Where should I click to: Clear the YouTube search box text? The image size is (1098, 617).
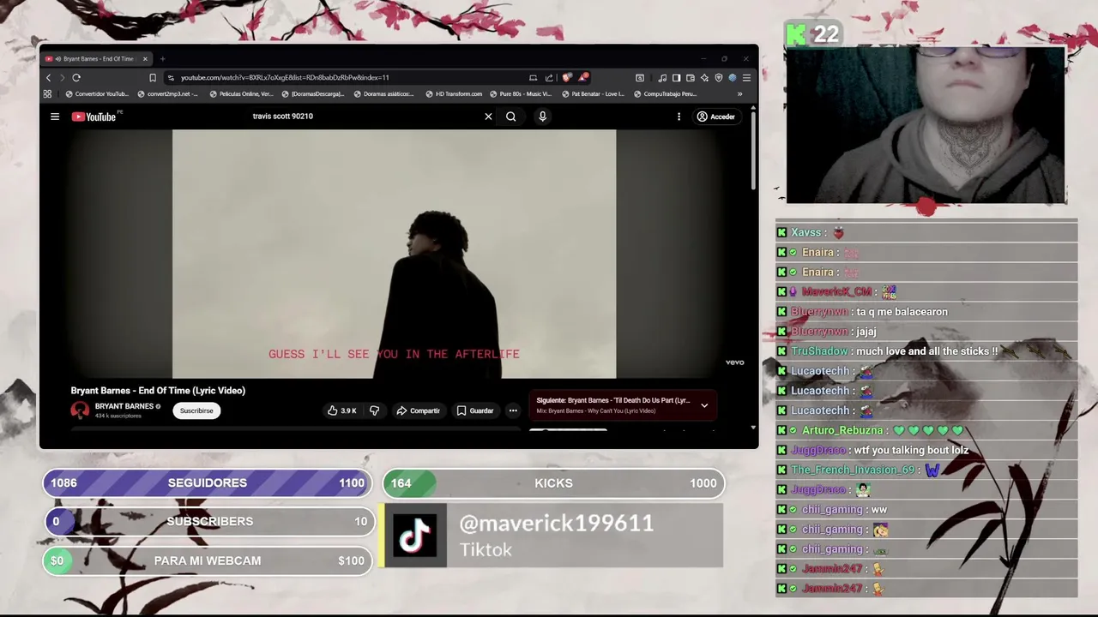488,117
